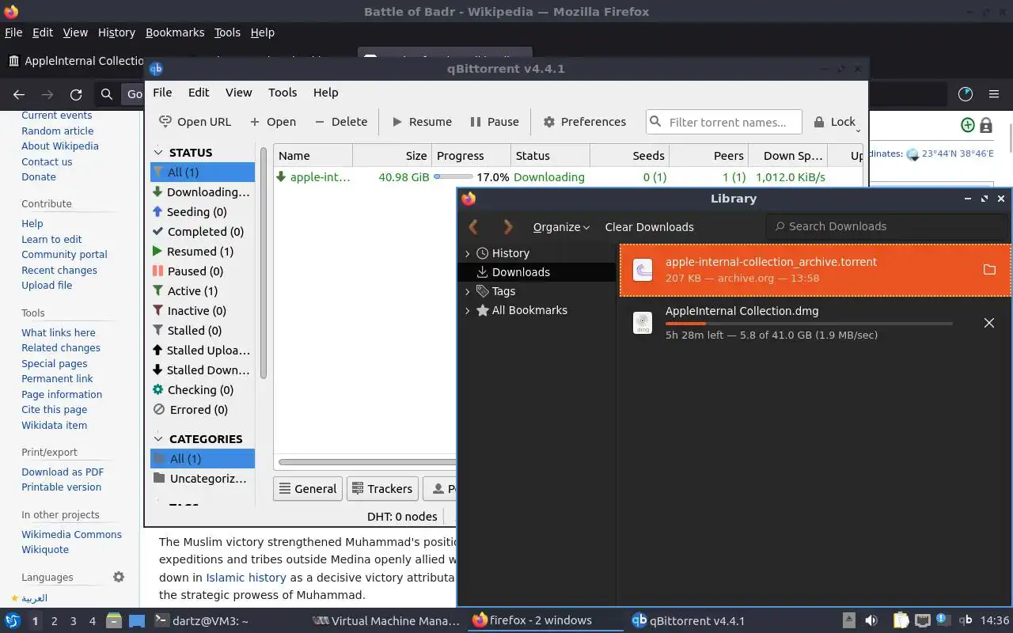This screenshot has width=1013, height=633.
Task: Click the Search Downloads field
Action: pos(886,226)
